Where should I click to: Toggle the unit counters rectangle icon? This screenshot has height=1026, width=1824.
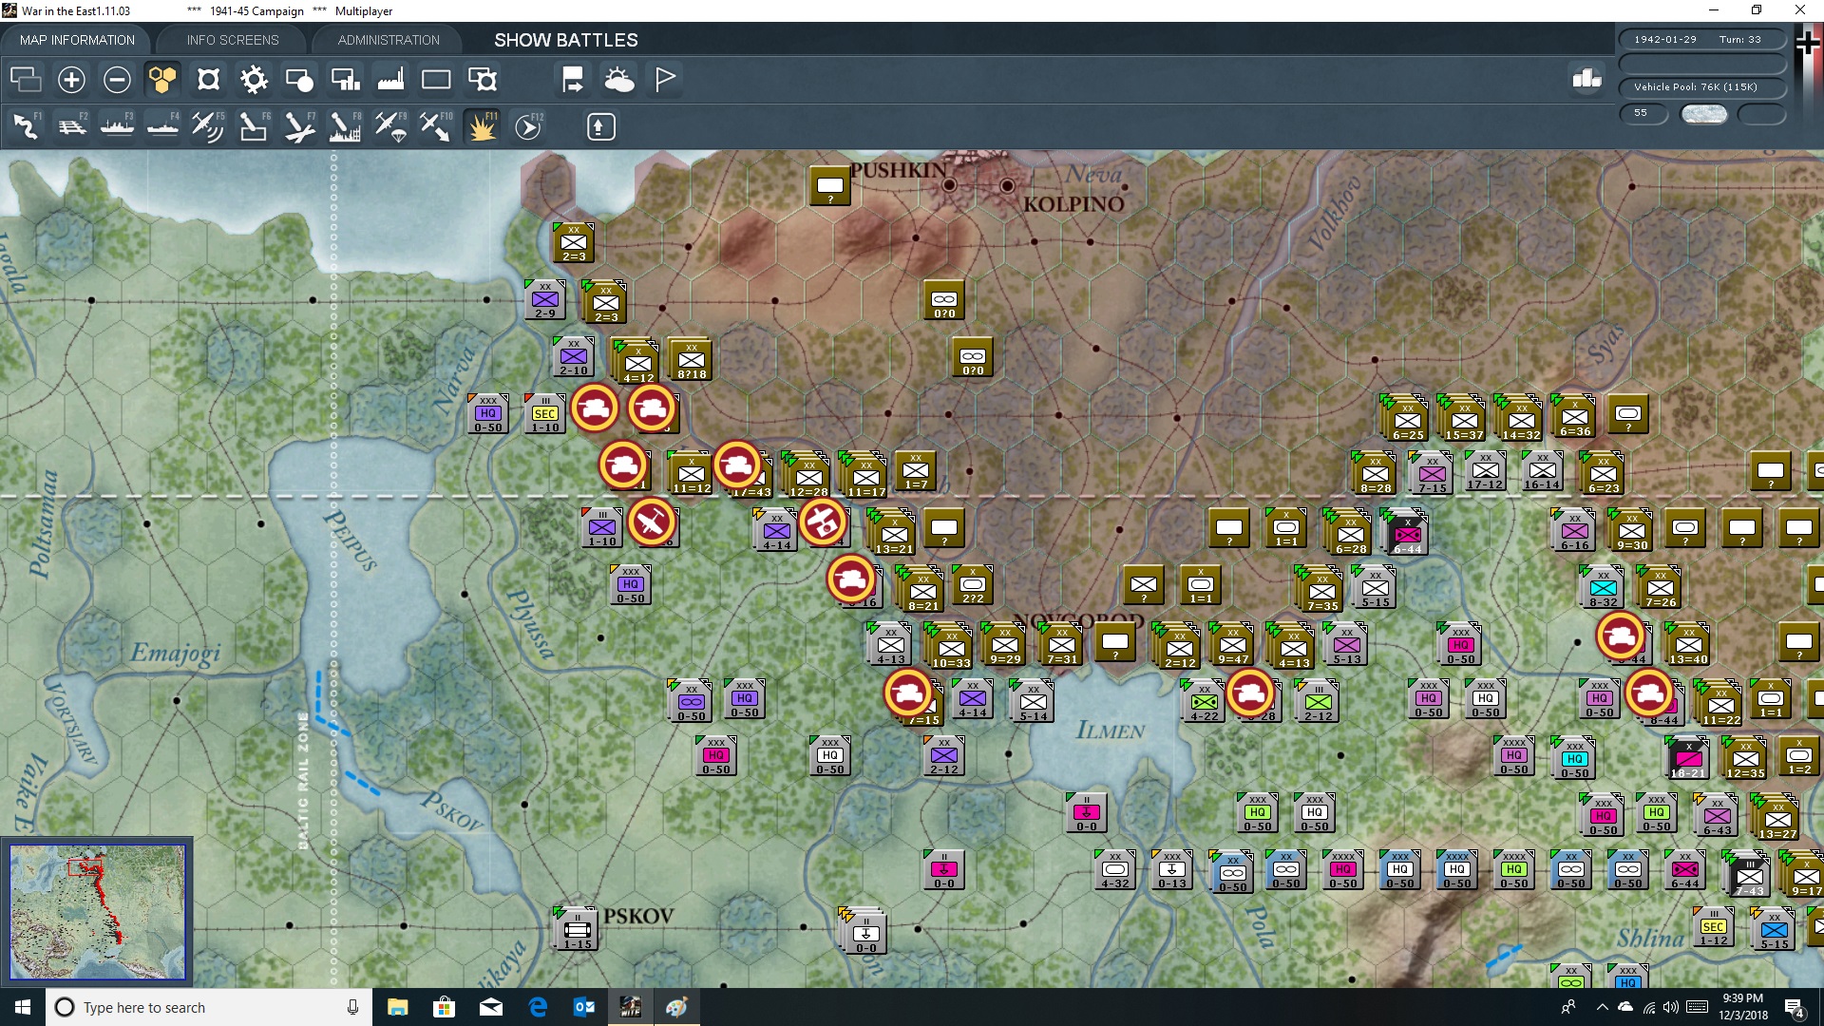pyautogui.click(x=436, y=80)
